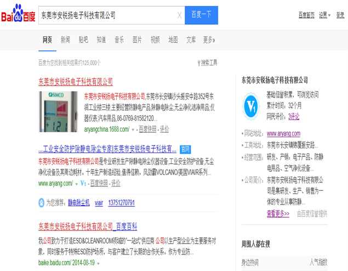Click the 累计时间: 32个月 text

click(284, 106)
